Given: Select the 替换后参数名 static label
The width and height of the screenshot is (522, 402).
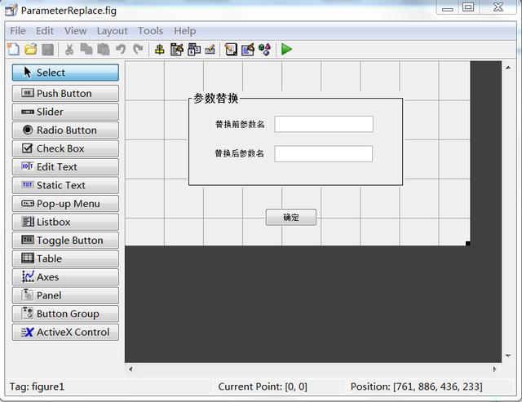Looking at the screenshot, I should point(239,153).
